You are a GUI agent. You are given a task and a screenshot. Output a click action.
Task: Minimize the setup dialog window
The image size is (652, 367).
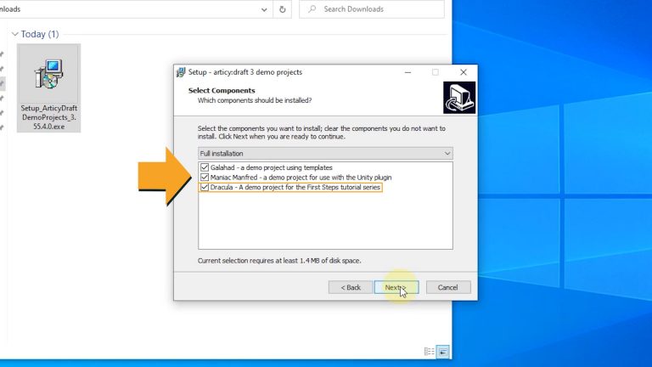tap(407, 72)
